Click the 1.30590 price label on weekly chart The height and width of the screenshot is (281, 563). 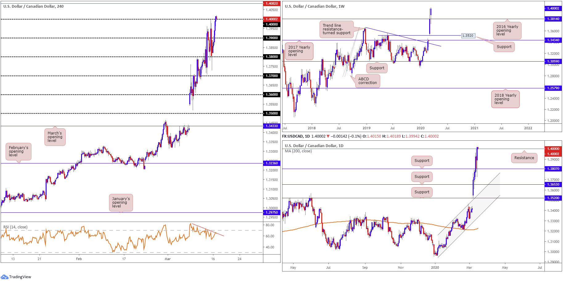[553, 61]
